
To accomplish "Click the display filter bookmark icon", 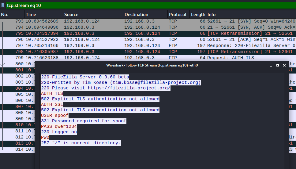I will pos(3,5).
